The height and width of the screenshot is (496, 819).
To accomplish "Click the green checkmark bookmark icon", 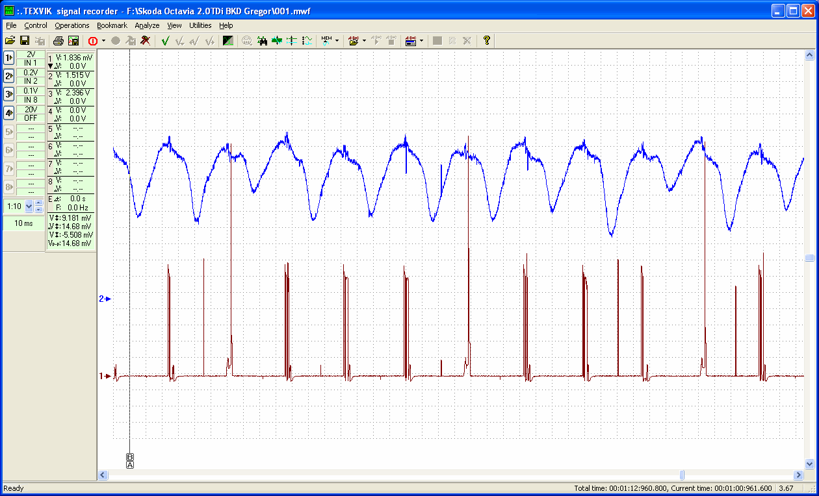I will click(165, 41).
